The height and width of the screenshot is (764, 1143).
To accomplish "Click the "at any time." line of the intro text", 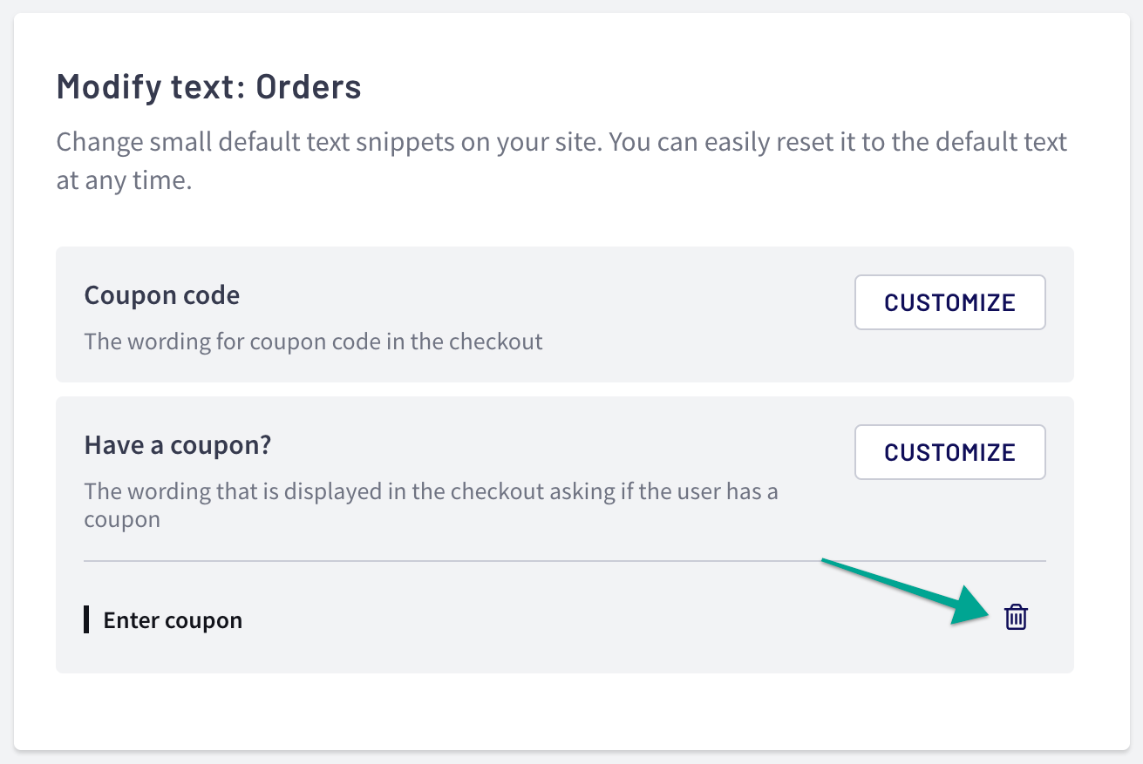I will [124, 183].
